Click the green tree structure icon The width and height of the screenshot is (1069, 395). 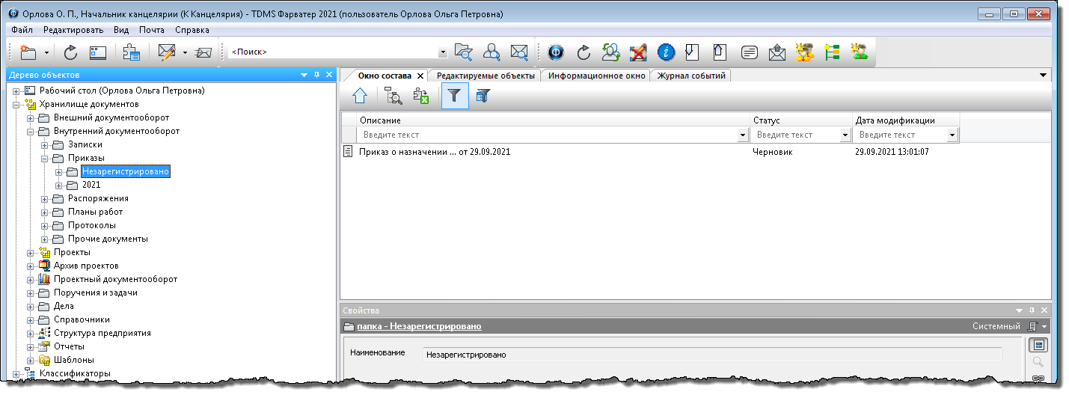click(x=832, y=52)
